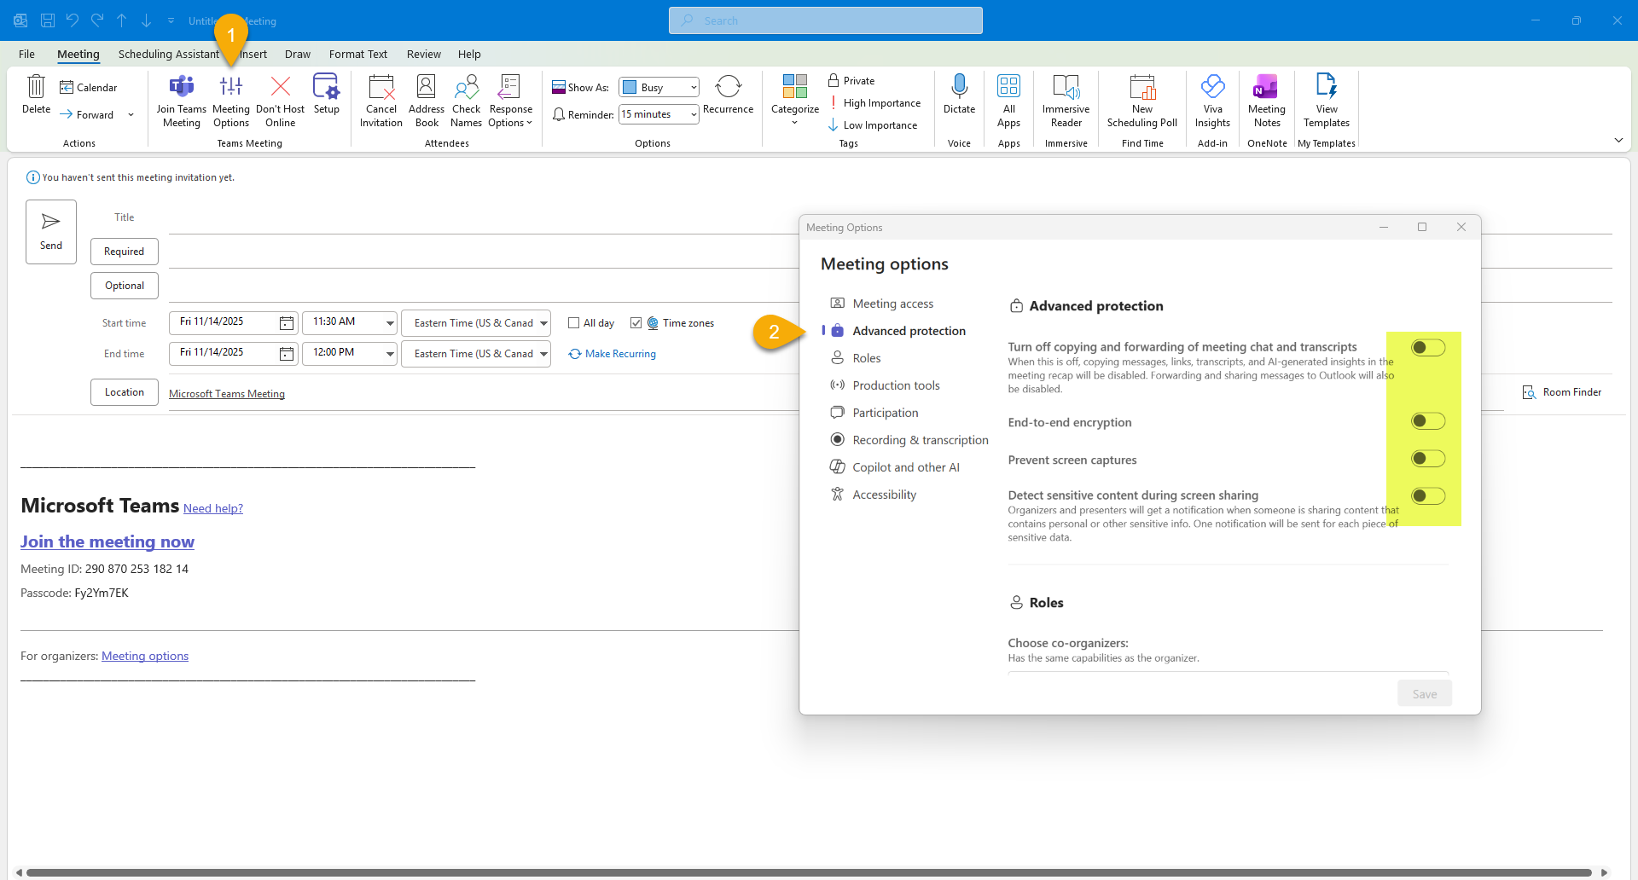Select Recording & transcription in sidebar

pyautogui.click(x=920, y=440)
